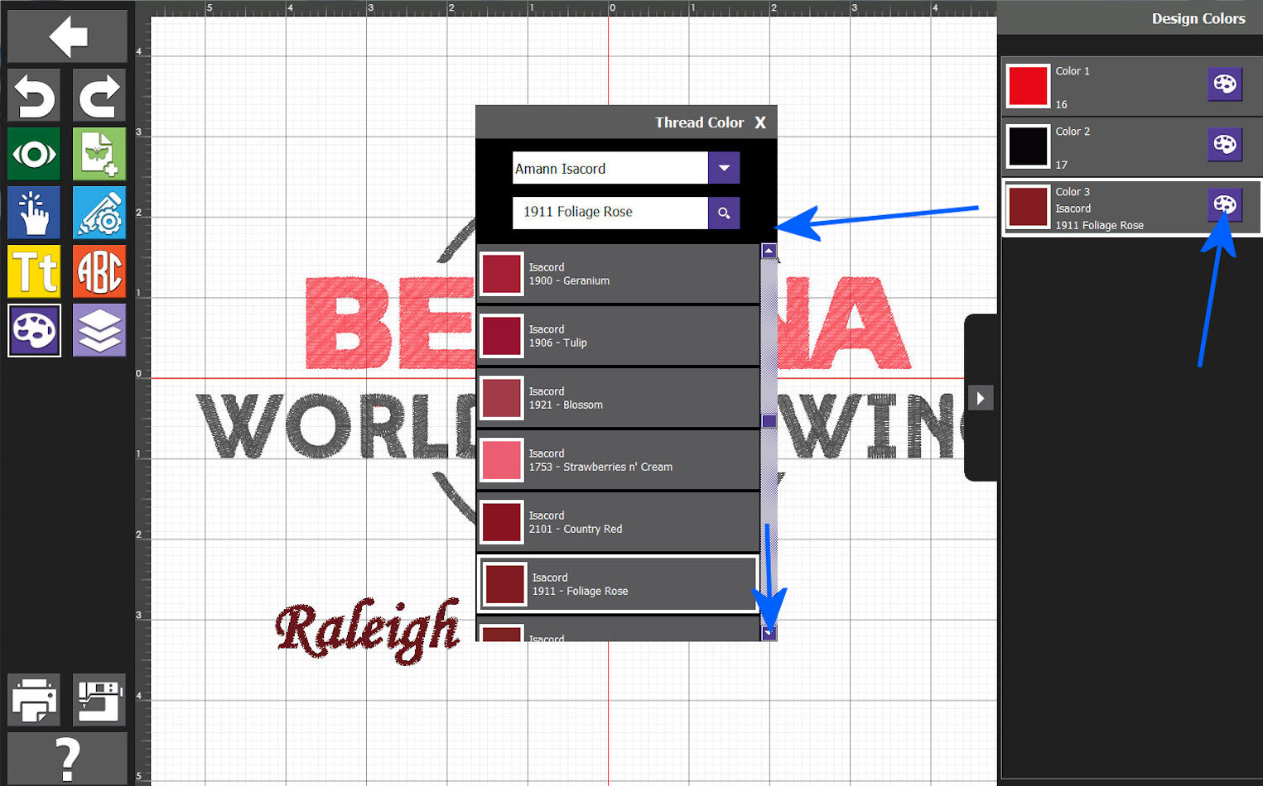Select Isacord 2101 - Country Red thread
Screen dimensions: 1263x786
[x=618, y=522]
